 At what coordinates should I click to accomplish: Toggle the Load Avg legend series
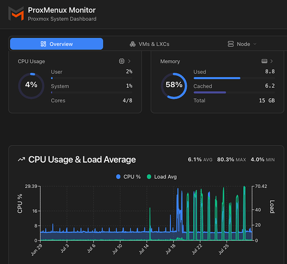coord(162,176)
